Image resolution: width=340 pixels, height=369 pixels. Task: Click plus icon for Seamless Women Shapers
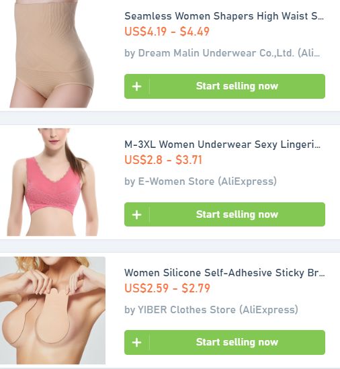click(136, 86)
